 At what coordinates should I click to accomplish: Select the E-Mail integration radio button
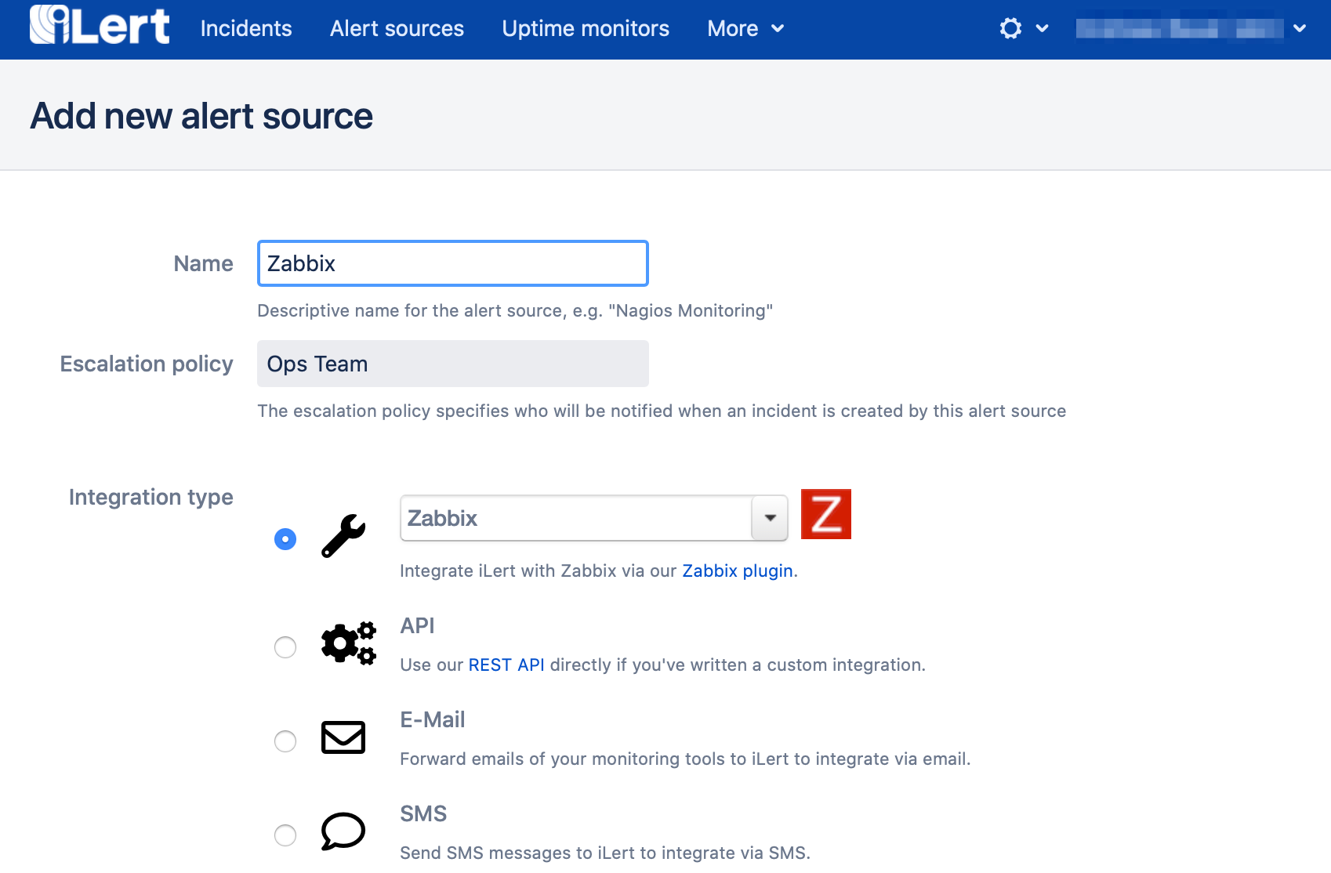click(x=285, y=741)
